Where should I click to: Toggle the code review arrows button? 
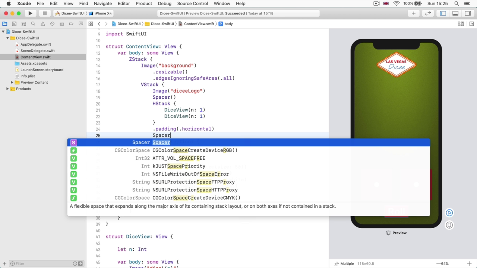[428, 13]
